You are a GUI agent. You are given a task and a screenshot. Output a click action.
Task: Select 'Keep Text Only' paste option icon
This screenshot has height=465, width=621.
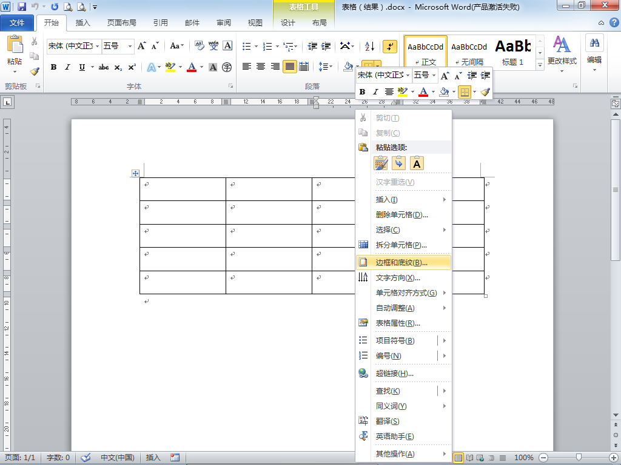(x=417, y=163)
